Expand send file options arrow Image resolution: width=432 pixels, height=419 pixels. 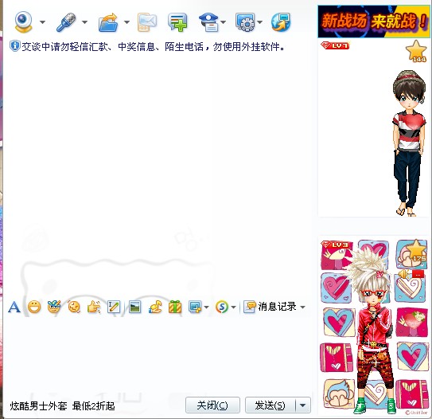click(x=126, y=22)
